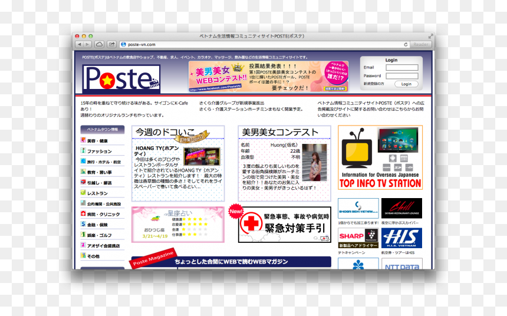Open the POSTE advertising inquiry text link
Screen dimensions: 507x316
371,109
